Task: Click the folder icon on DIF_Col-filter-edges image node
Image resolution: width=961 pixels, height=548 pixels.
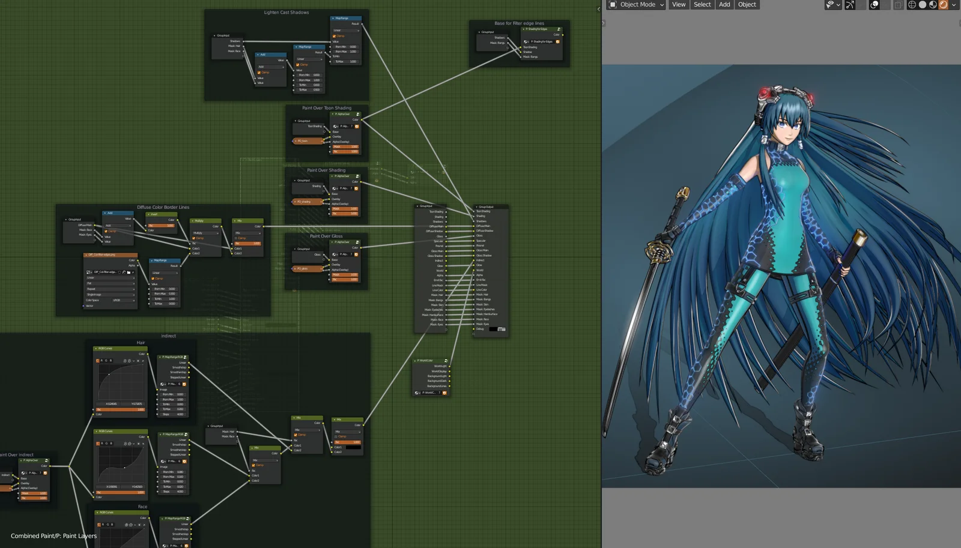Action: coord(129,272)
